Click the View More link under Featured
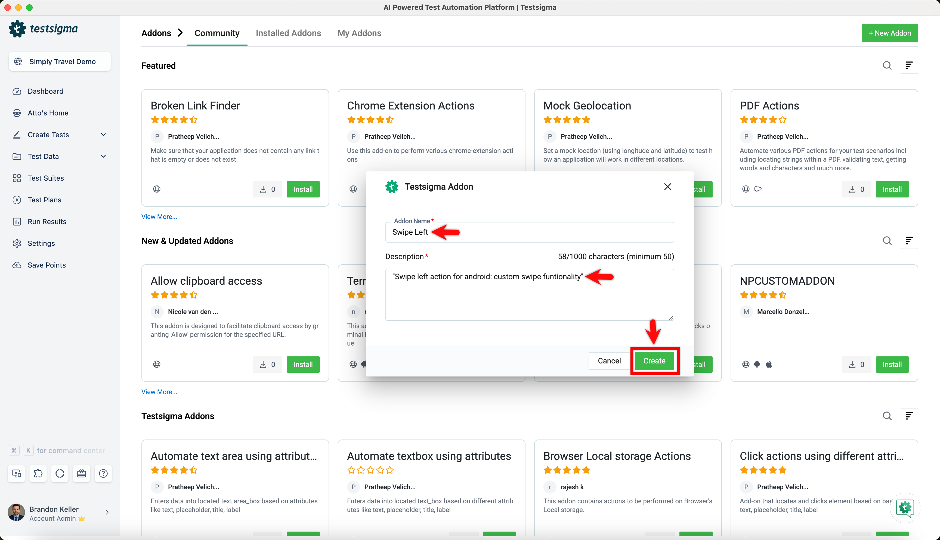The image size is (940, 540). click(x=159, y=216)
